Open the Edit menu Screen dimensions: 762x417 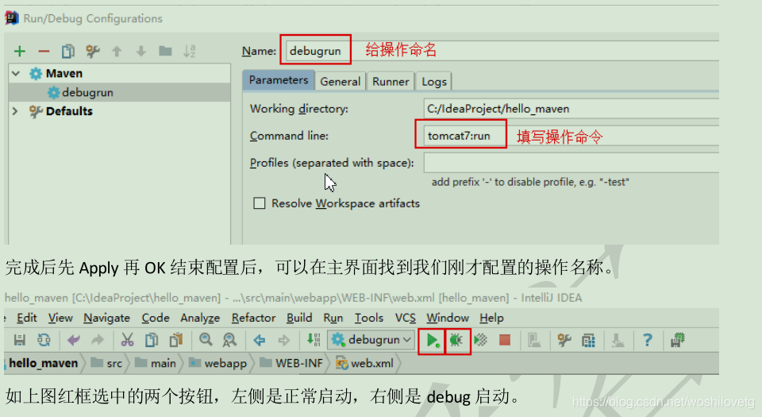27,318
